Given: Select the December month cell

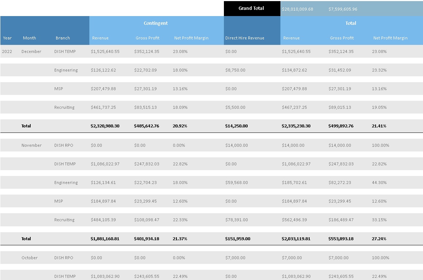Looking at the screenshot, I should tap(31, 51).
